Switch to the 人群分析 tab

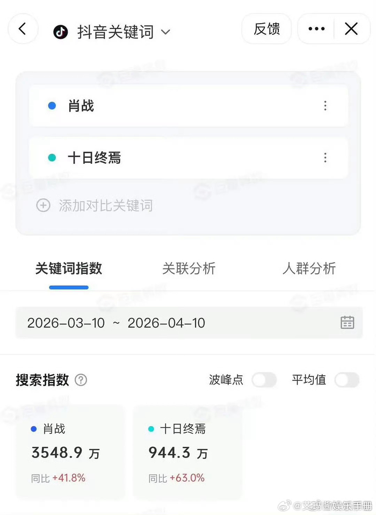click(x=309, y=269)
